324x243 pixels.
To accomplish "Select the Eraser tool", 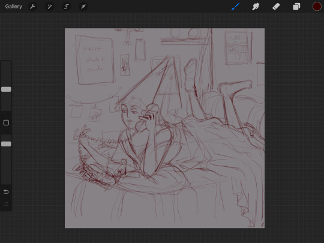I will coord(276,7).
